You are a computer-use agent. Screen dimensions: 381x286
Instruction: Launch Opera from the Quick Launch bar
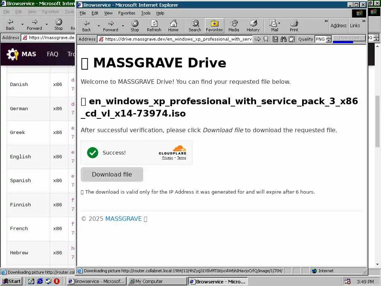point(57,281)
